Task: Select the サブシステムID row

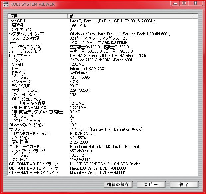Action: coord(25,90)
